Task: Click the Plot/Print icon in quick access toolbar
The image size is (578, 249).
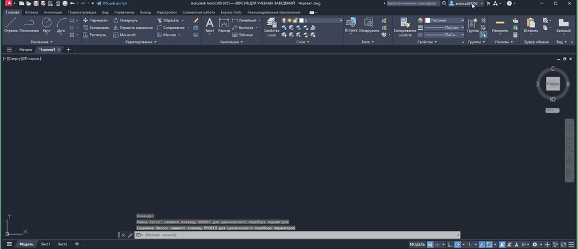Action: [65, 3]
